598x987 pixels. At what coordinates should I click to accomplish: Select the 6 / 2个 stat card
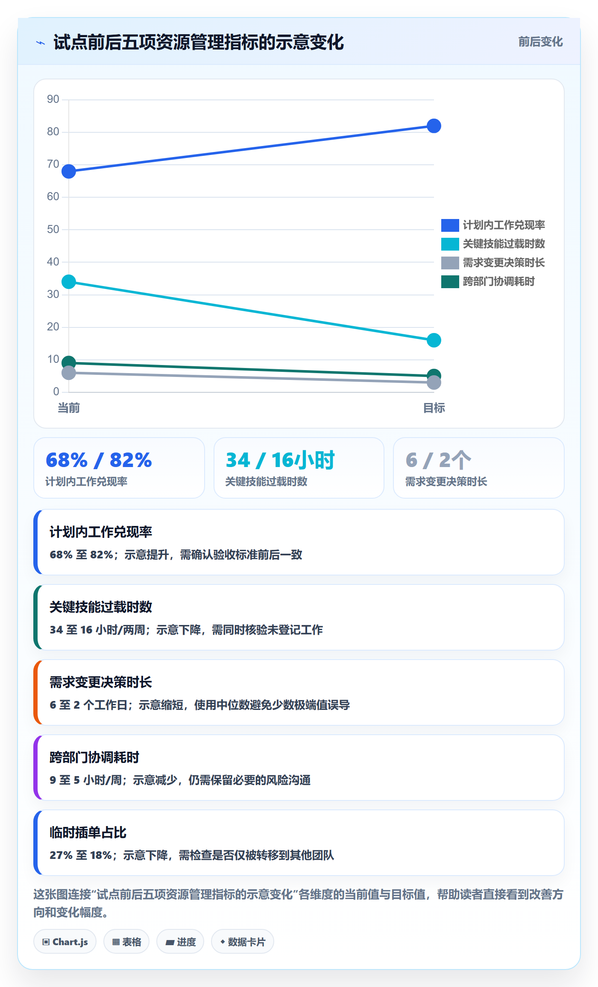[x=479, y=468]
